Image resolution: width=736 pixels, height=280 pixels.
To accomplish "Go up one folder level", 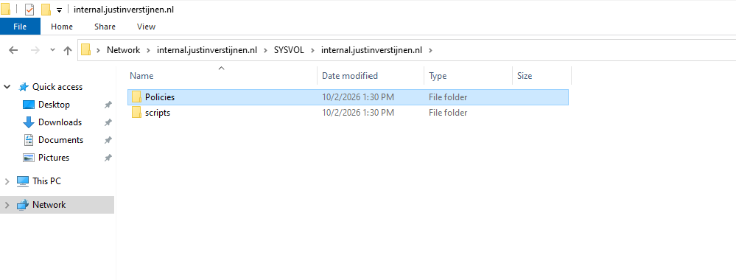I will (x=68, y=50).
